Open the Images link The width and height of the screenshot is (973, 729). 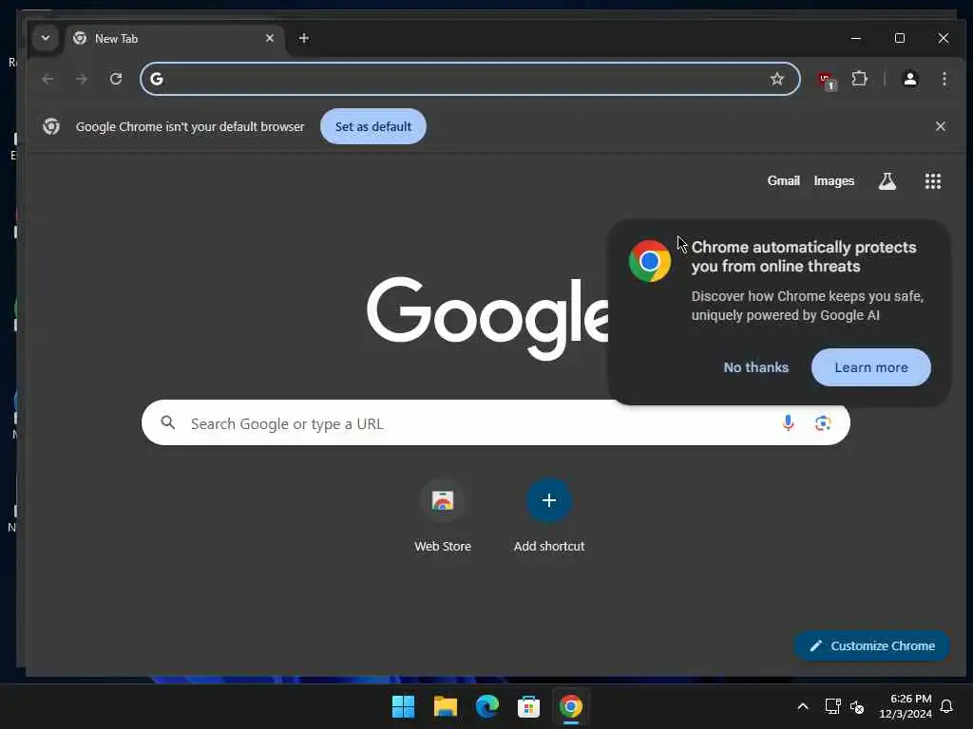[834, 181]
